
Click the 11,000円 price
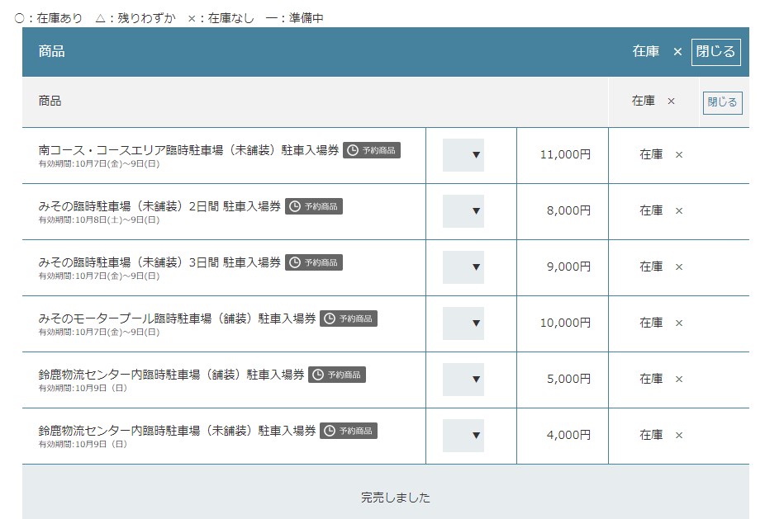tap(565, 154)
